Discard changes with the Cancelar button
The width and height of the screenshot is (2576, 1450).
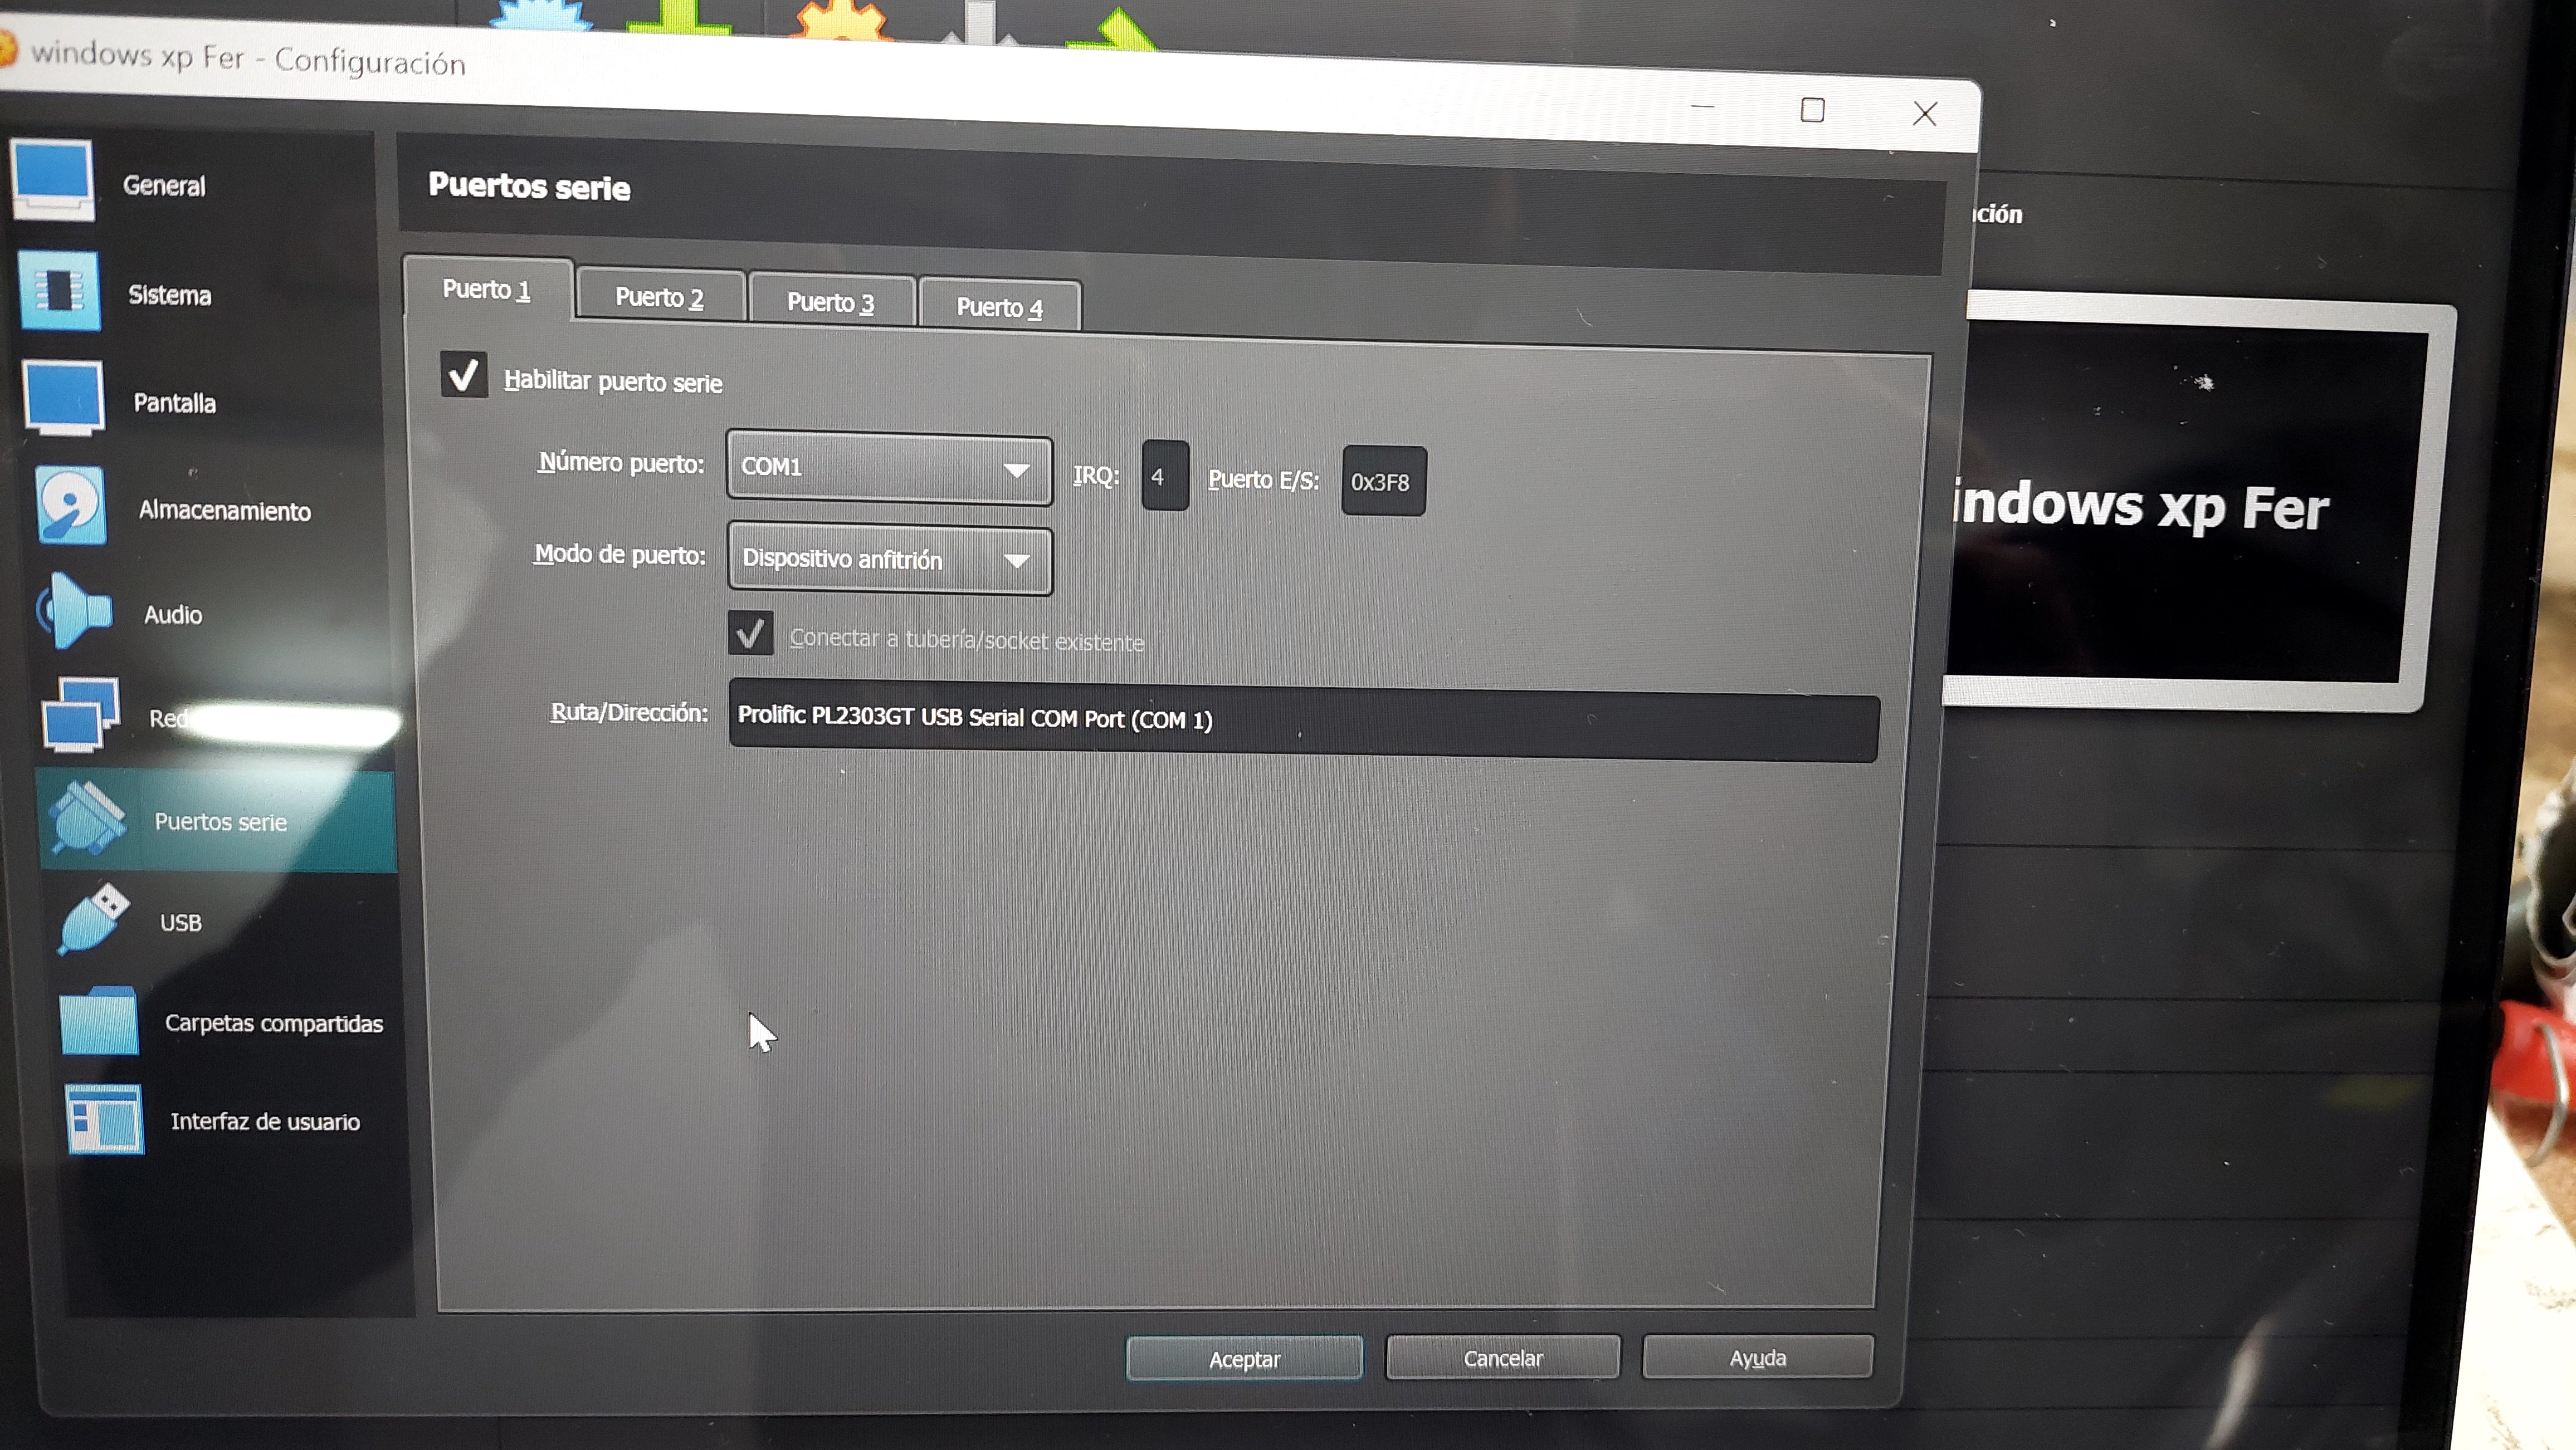point(1502,1358)
